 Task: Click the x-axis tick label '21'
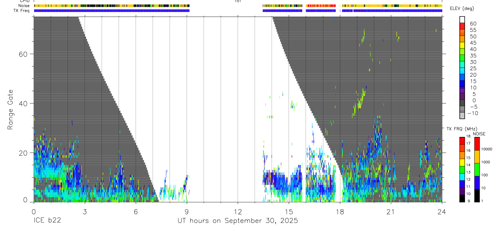point(391,212)
